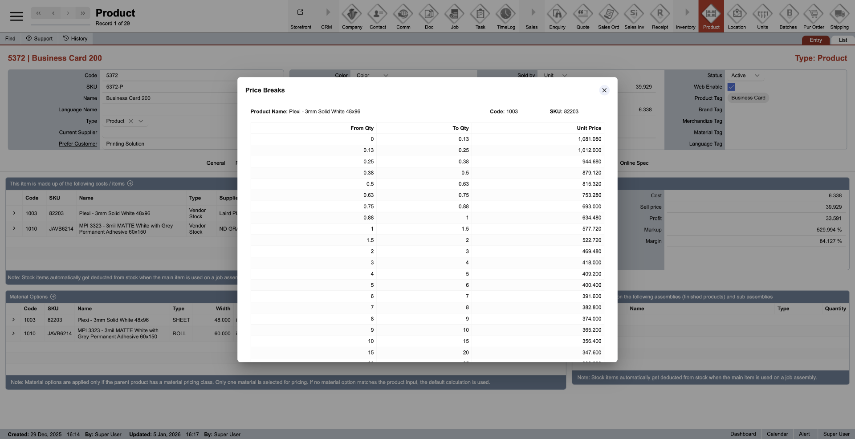Jump to the last record arrow
The image size is (855, 439).
coord(83,13)
